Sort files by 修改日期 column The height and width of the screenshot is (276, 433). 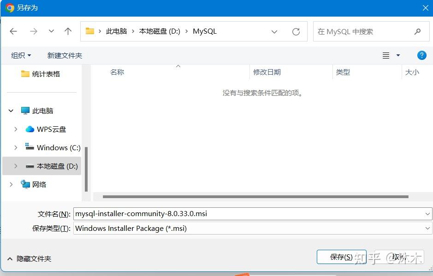(267, 72)
